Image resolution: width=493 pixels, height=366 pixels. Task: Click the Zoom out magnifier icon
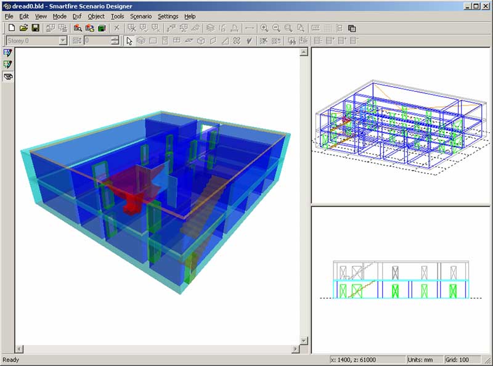[275, 28]
